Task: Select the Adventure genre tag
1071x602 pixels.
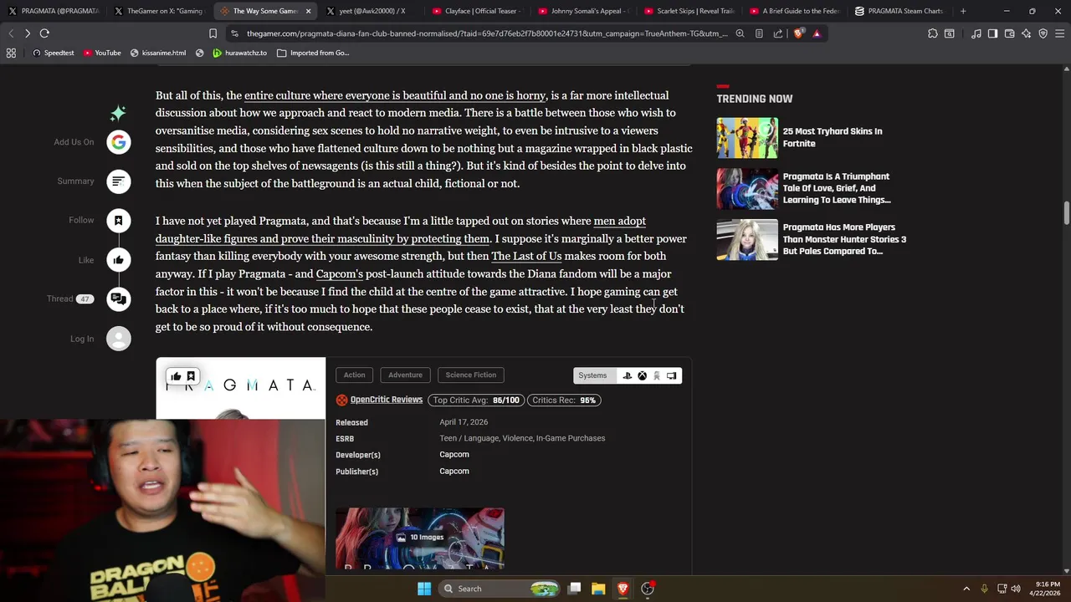Action: point(405,375)
